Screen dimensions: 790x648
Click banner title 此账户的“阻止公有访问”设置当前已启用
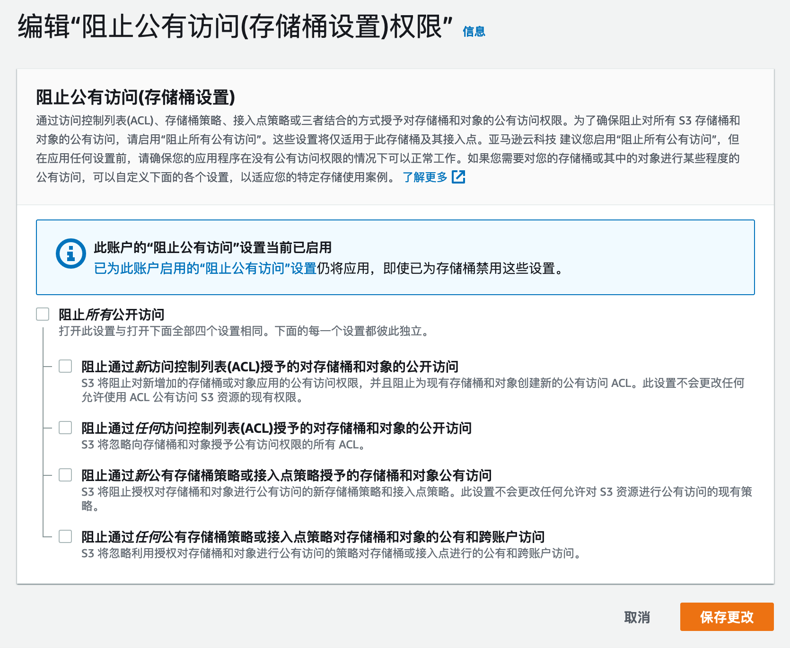pos(213,247)
